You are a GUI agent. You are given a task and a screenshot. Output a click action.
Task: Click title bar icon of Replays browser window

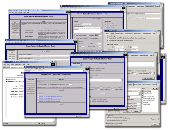pos(25,67)
